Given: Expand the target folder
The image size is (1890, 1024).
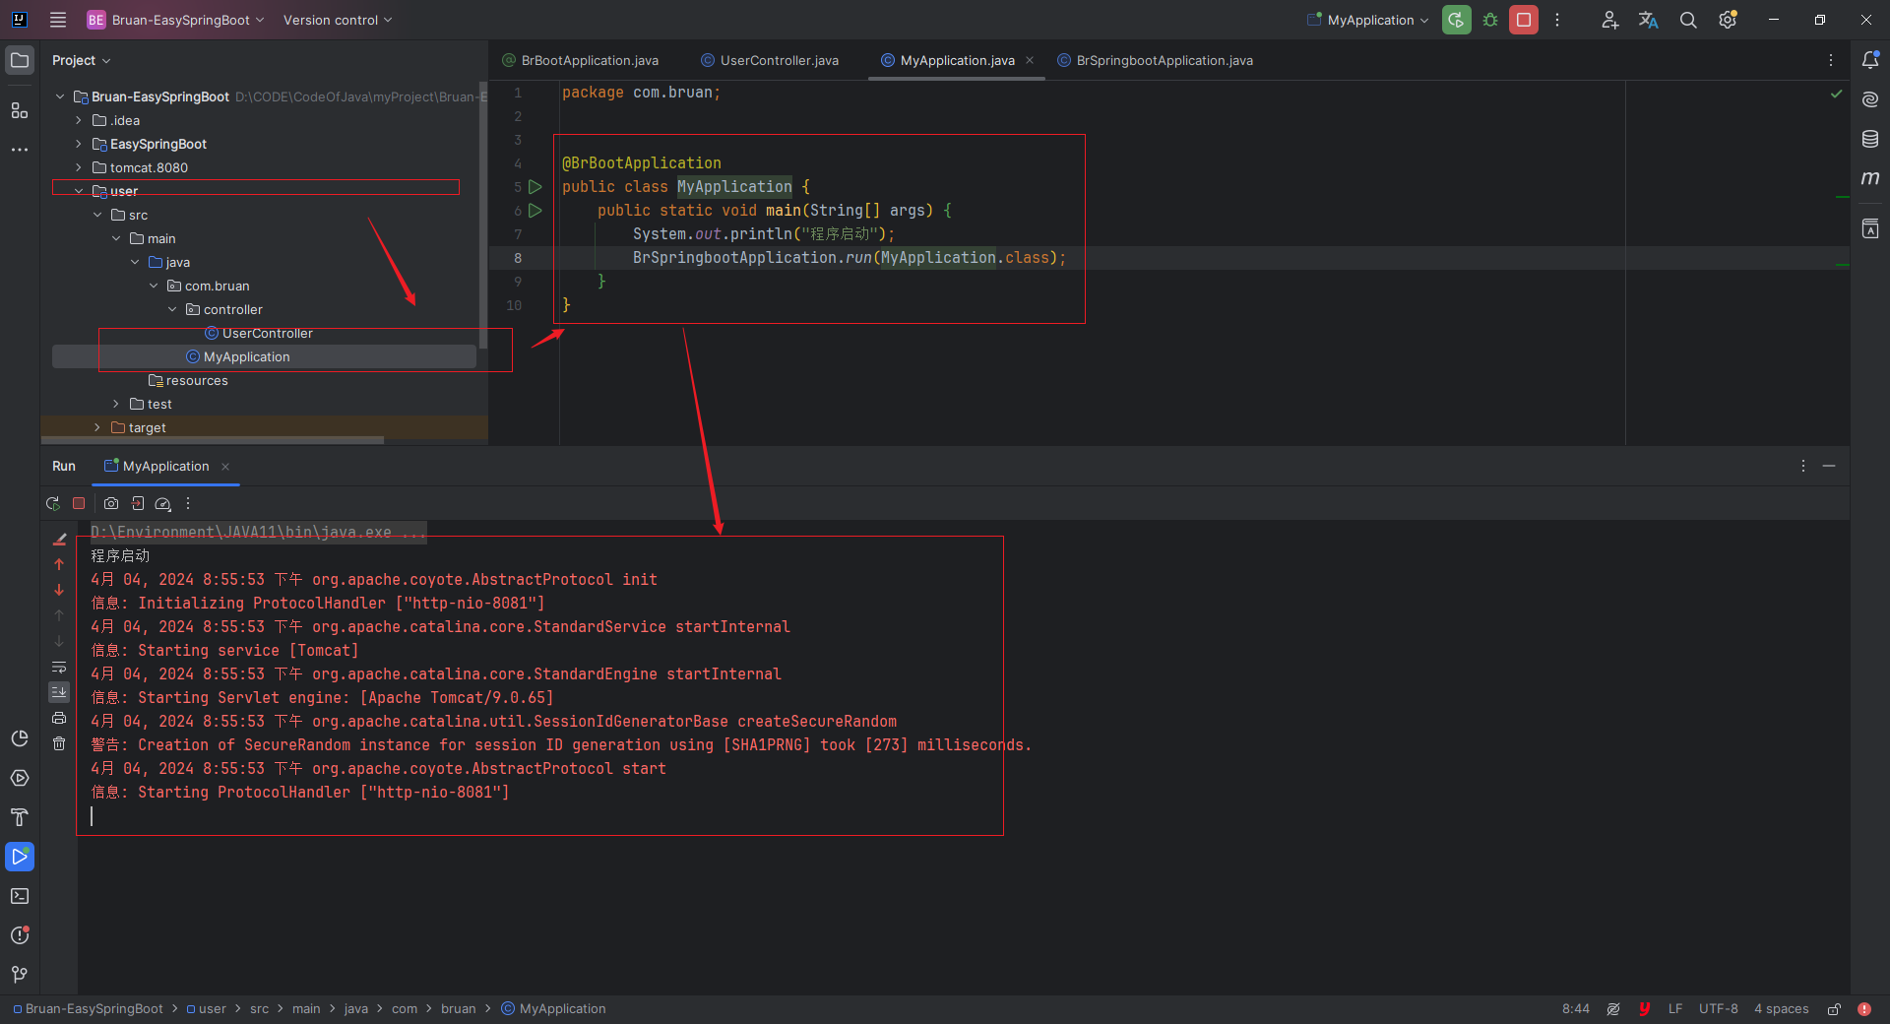Looking at the screenshot, I should coord(97,427).
